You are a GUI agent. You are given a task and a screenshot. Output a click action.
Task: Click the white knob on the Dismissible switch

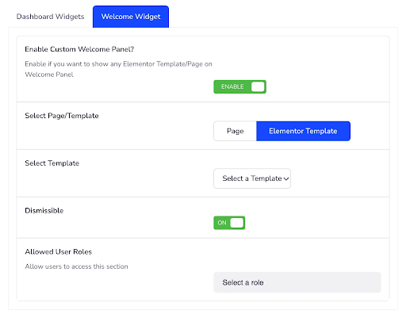point(236,223)
